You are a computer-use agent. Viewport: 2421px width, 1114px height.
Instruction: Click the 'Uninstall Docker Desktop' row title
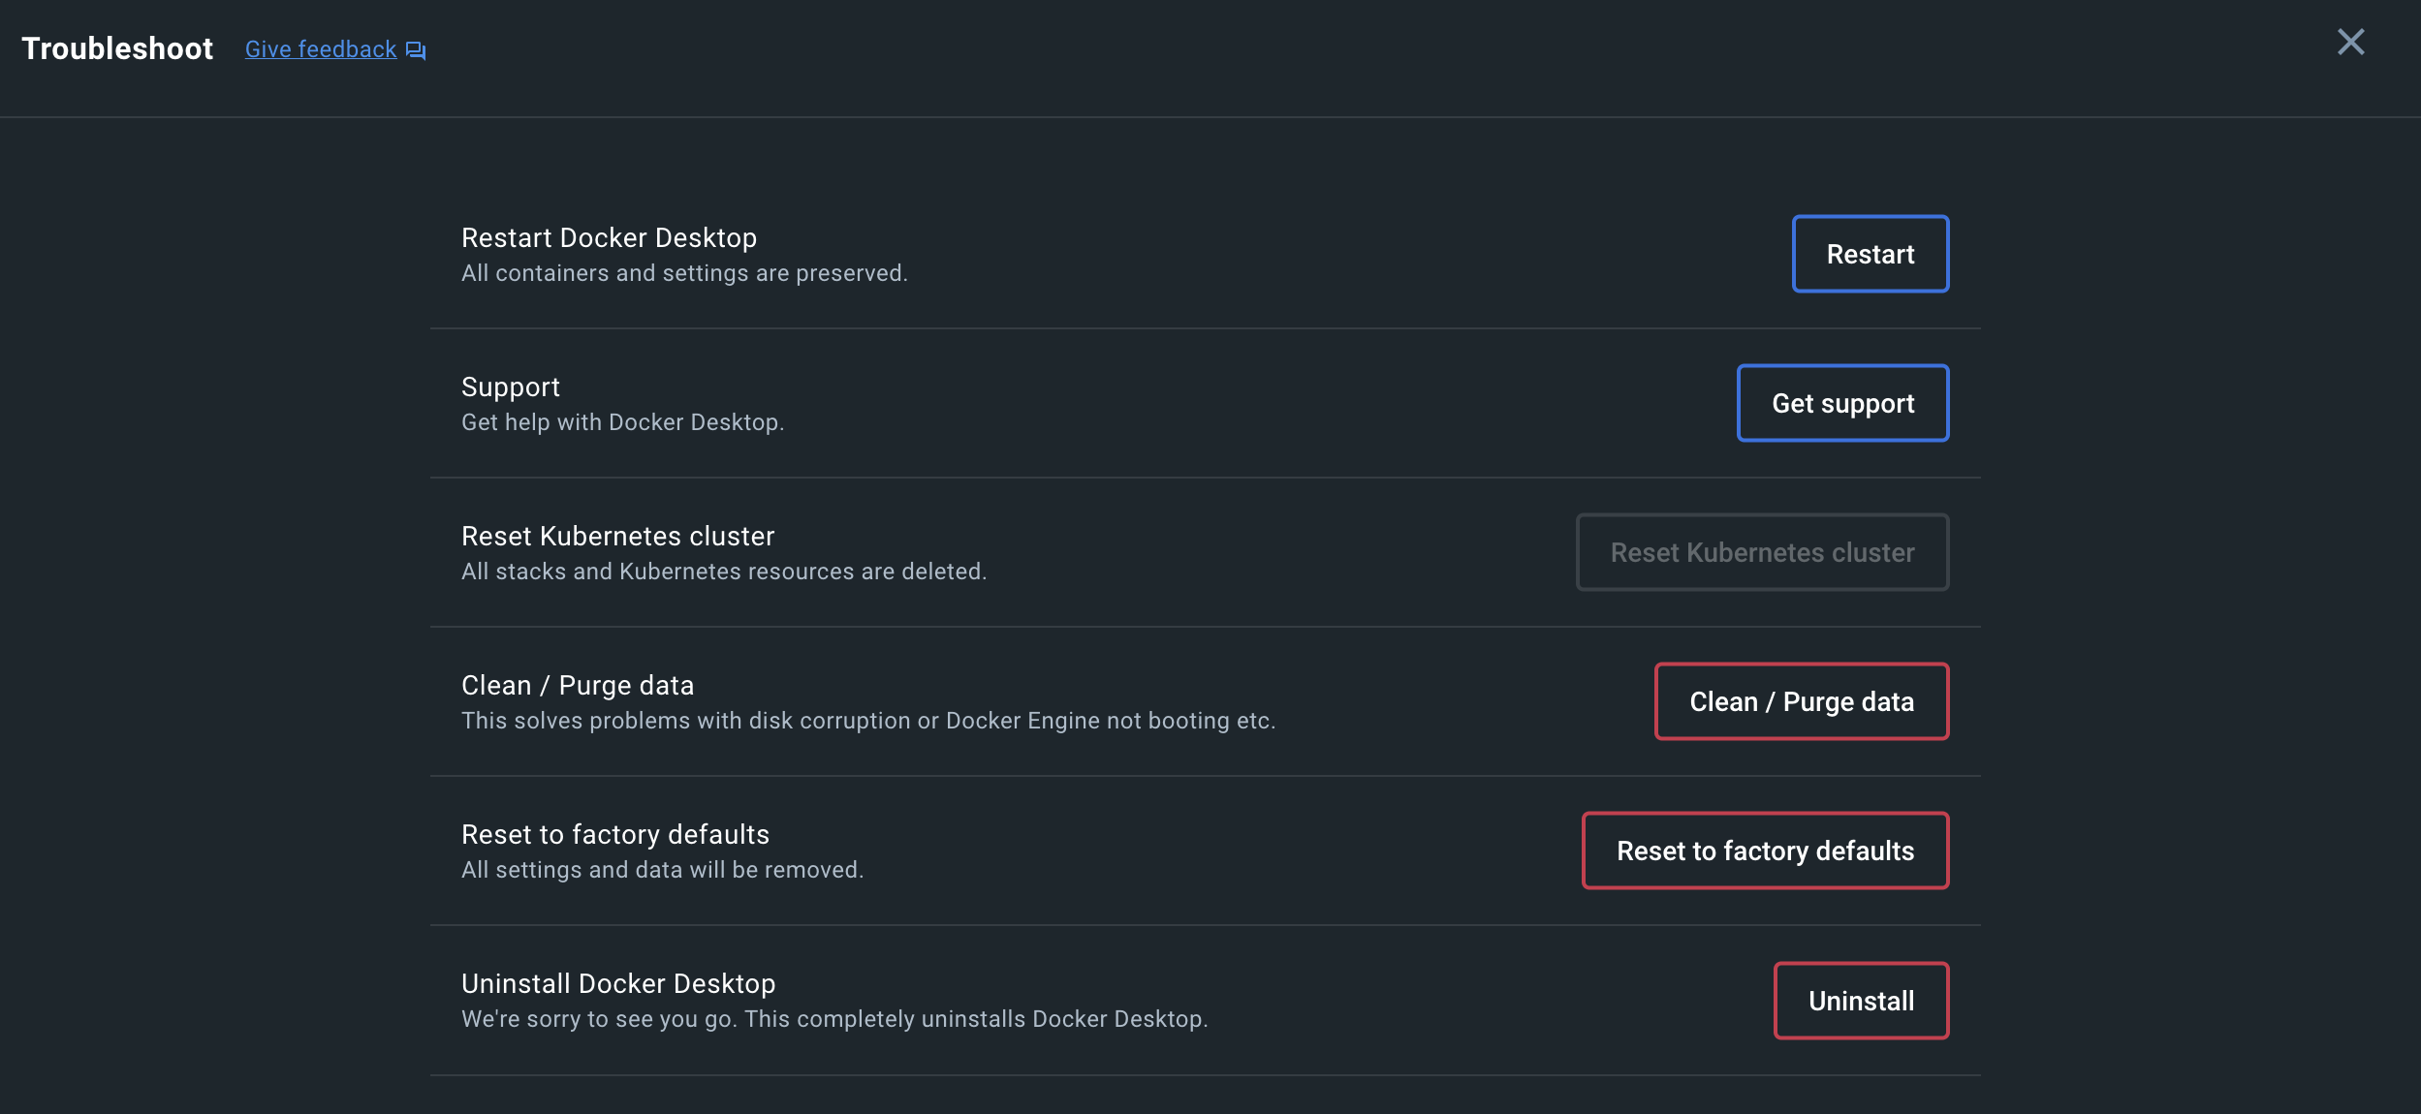pyautogui.click(x=618, y=983)
